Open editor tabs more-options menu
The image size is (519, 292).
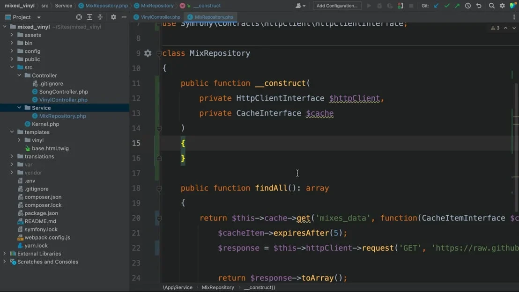(x=514, y=17)
